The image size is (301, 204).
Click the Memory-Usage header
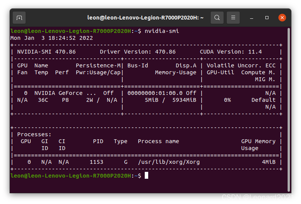point(176,73)
